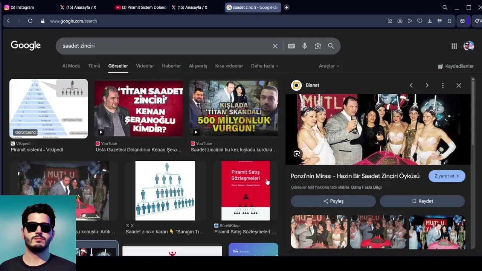Open 'Saadet zinciri kararı' X result link
482x271 pixels.
coord(165,232)
